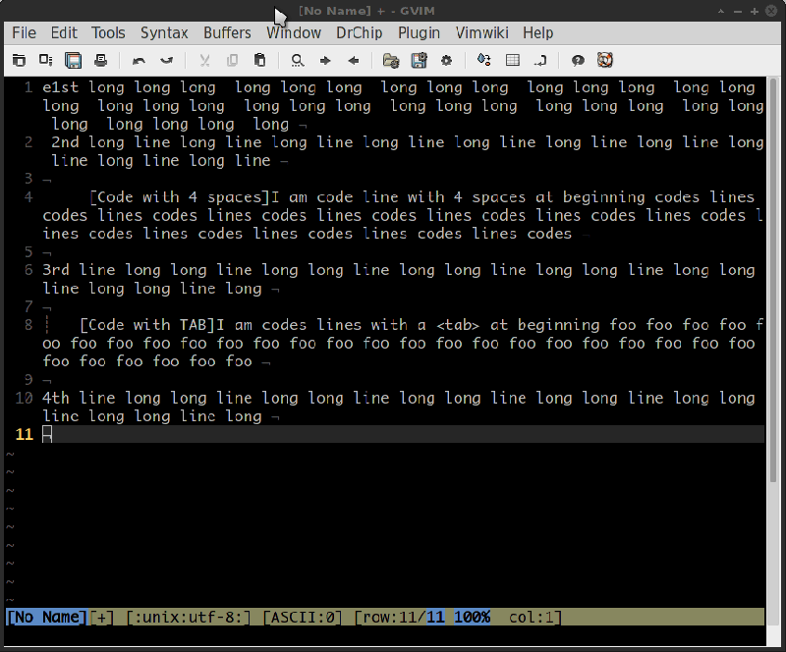Search help with the lifebuoy icon
786x652 pixels.
pyautogui.click(x=605, y=60)
